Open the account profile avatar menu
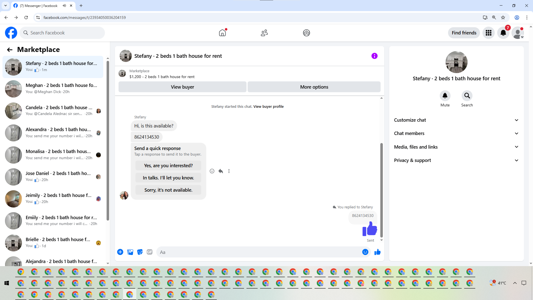533x300 pixels. 518,33
